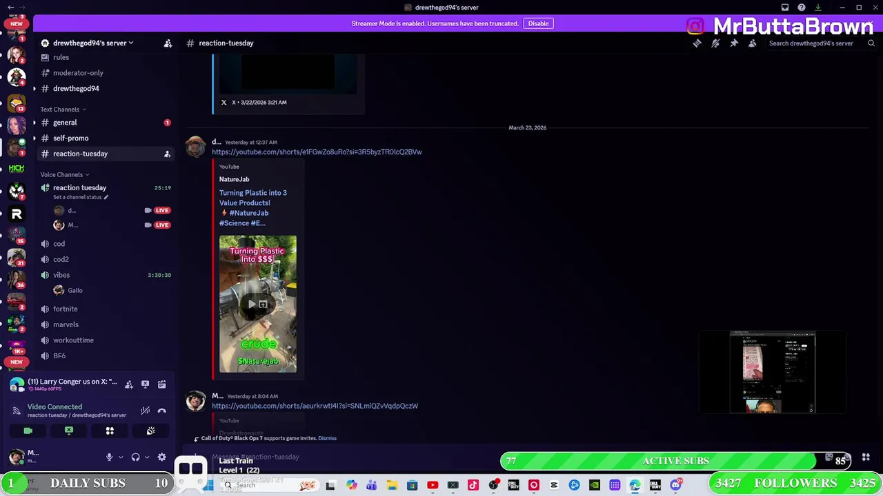The image size is (883, 496).
Task: Collapse the Text Channels category
Action: 63,110
